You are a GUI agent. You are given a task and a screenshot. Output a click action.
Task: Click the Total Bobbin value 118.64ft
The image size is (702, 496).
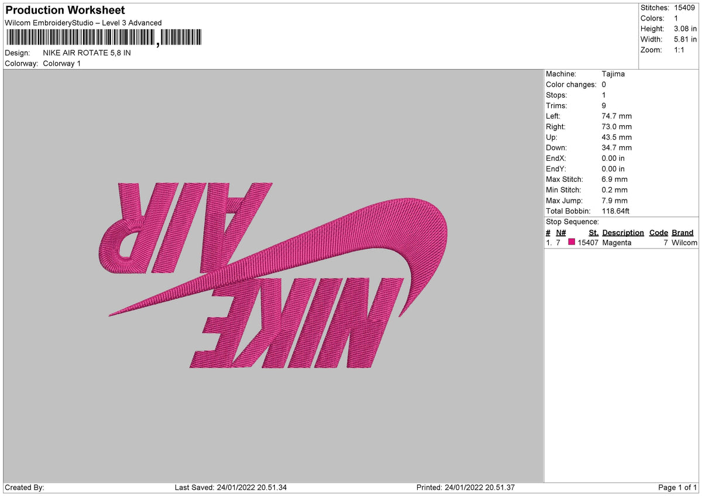[x=615, y=211]
